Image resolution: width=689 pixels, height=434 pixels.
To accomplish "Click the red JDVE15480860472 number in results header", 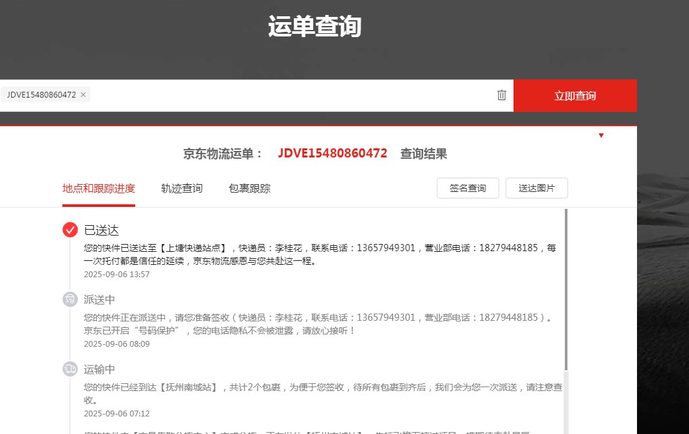I will [332, 154].
